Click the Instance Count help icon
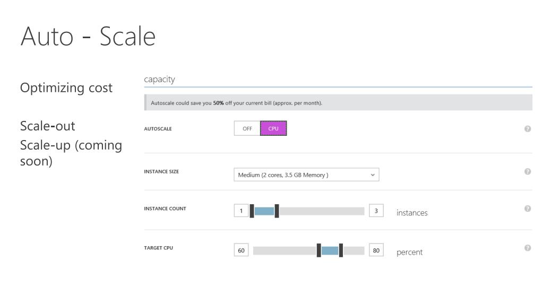The height and width of the screenshot is (305, 543). [x=528, y=208]
